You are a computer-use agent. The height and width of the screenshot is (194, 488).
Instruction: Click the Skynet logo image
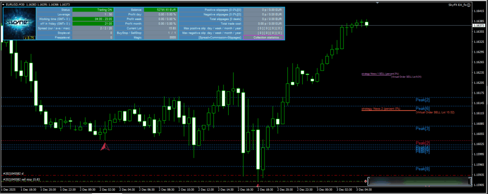tap(20, 21)
